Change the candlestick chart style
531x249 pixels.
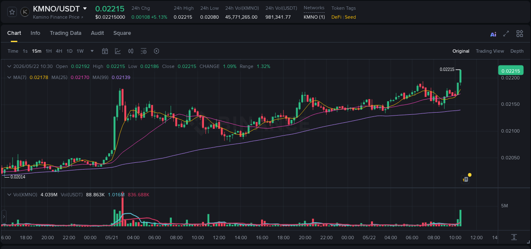[131, 51]
